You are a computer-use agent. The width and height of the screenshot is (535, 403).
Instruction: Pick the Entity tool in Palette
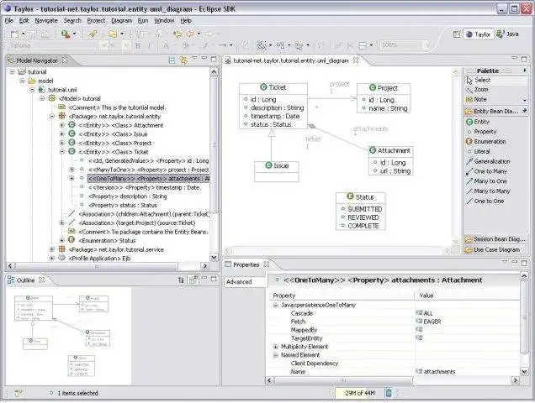point(481,122)
